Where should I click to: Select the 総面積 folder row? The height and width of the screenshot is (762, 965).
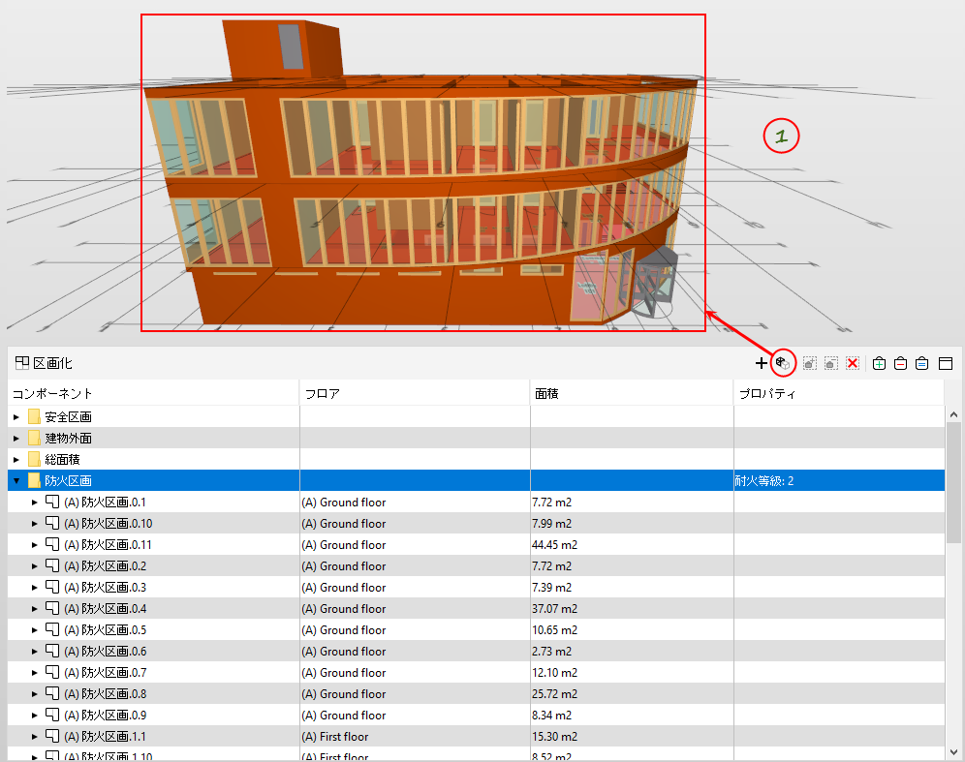pos(476,459)
